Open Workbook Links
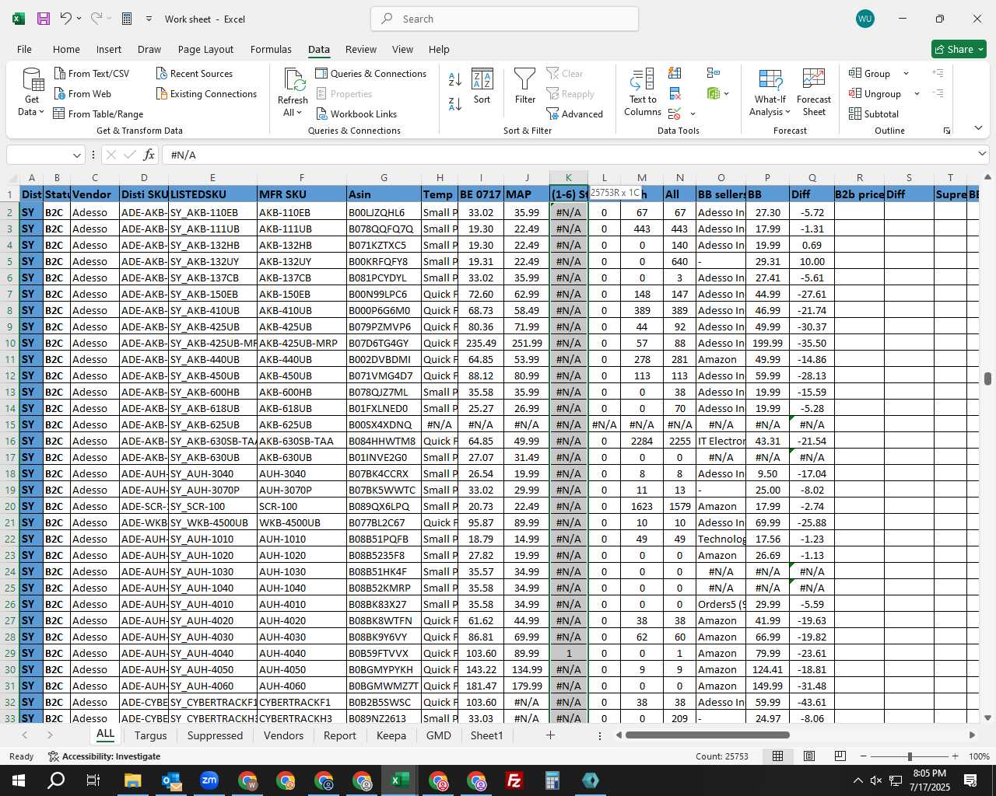996x796 pixels. point(356,113)
